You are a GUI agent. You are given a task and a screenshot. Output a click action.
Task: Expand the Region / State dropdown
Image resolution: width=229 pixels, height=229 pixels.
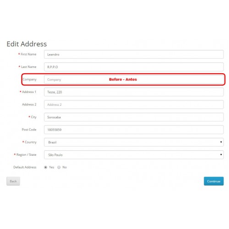pos(134,155)
